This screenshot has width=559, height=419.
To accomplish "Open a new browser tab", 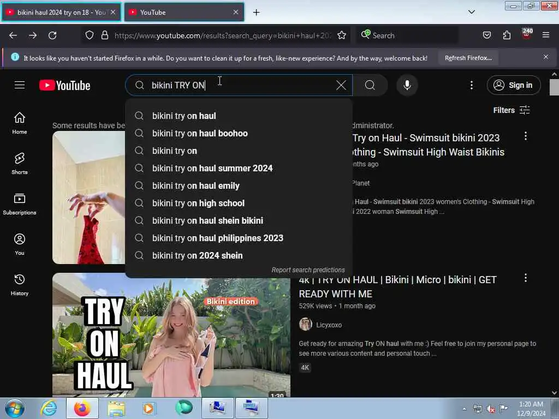I will 256,13.
